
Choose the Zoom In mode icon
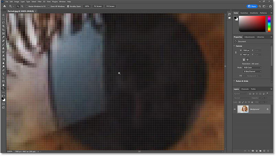click(18, 6)
